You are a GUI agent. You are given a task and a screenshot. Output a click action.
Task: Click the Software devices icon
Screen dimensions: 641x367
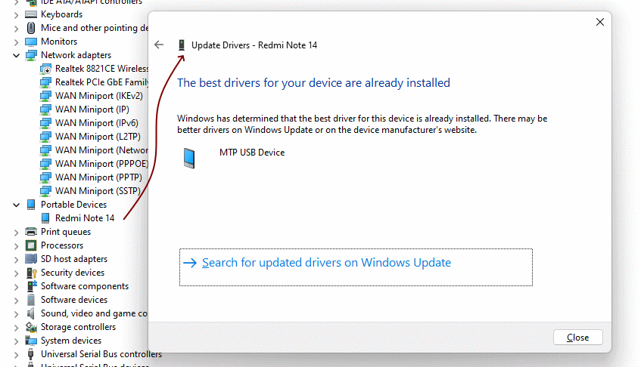tap(31, 300)
